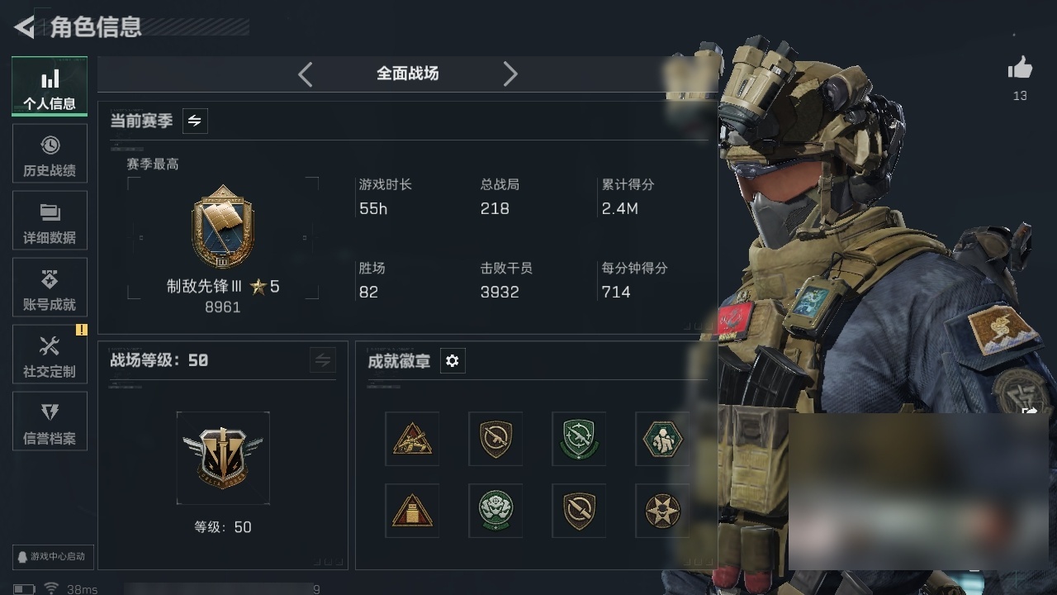The height and width of the screenshot is (595, 1057).
Task: Open 账号成就 account achievements
Action: (50, 288)
